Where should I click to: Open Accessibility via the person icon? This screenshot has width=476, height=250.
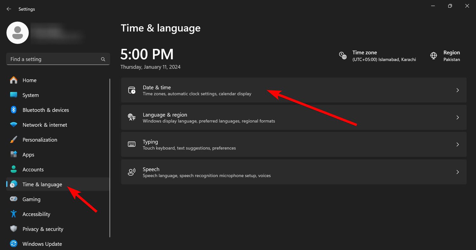(x=14, y=214)
